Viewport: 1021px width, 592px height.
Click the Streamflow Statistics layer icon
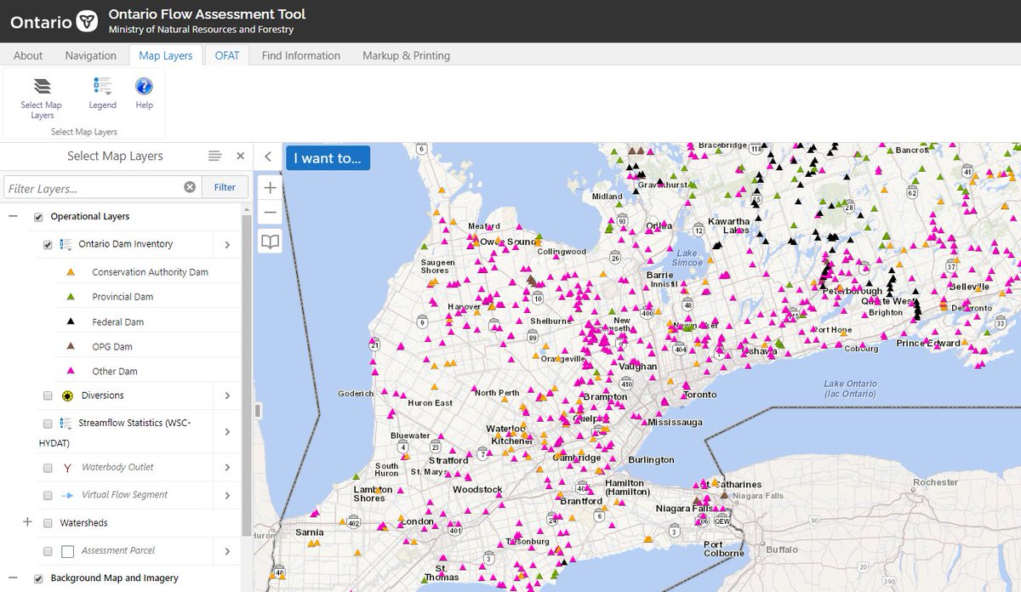66,423
